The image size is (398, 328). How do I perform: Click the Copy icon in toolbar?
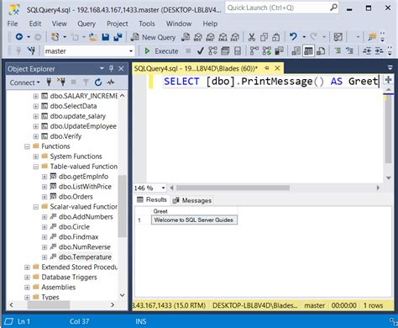264,37
